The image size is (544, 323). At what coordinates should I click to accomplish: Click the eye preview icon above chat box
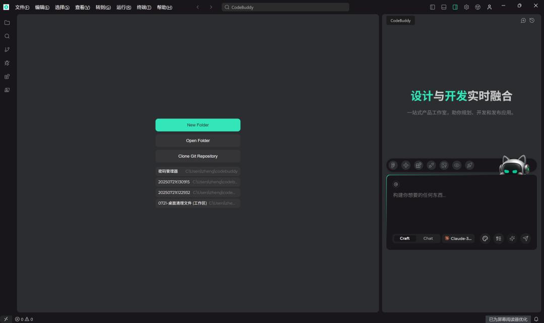[x=457, y=165]
